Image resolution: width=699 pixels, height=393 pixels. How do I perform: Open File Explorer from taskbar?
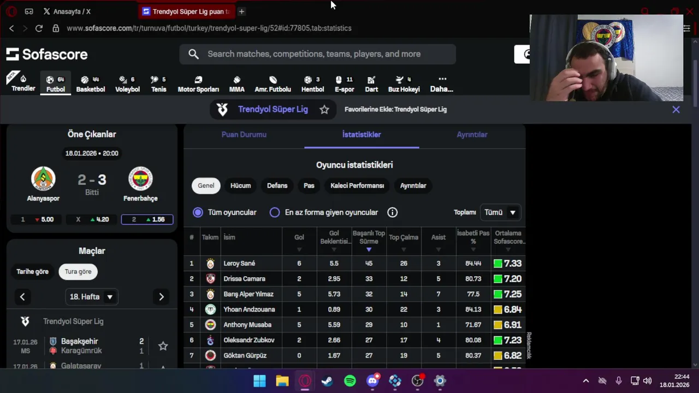click(x=282, y=381)
